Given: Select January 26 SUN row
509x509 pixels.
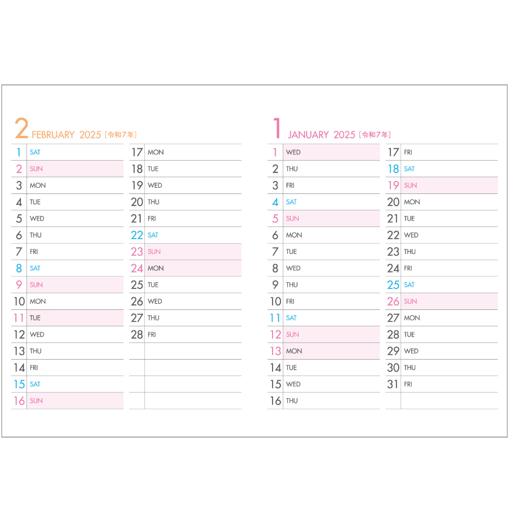Looking at the screenshot, I should (442, 301).
